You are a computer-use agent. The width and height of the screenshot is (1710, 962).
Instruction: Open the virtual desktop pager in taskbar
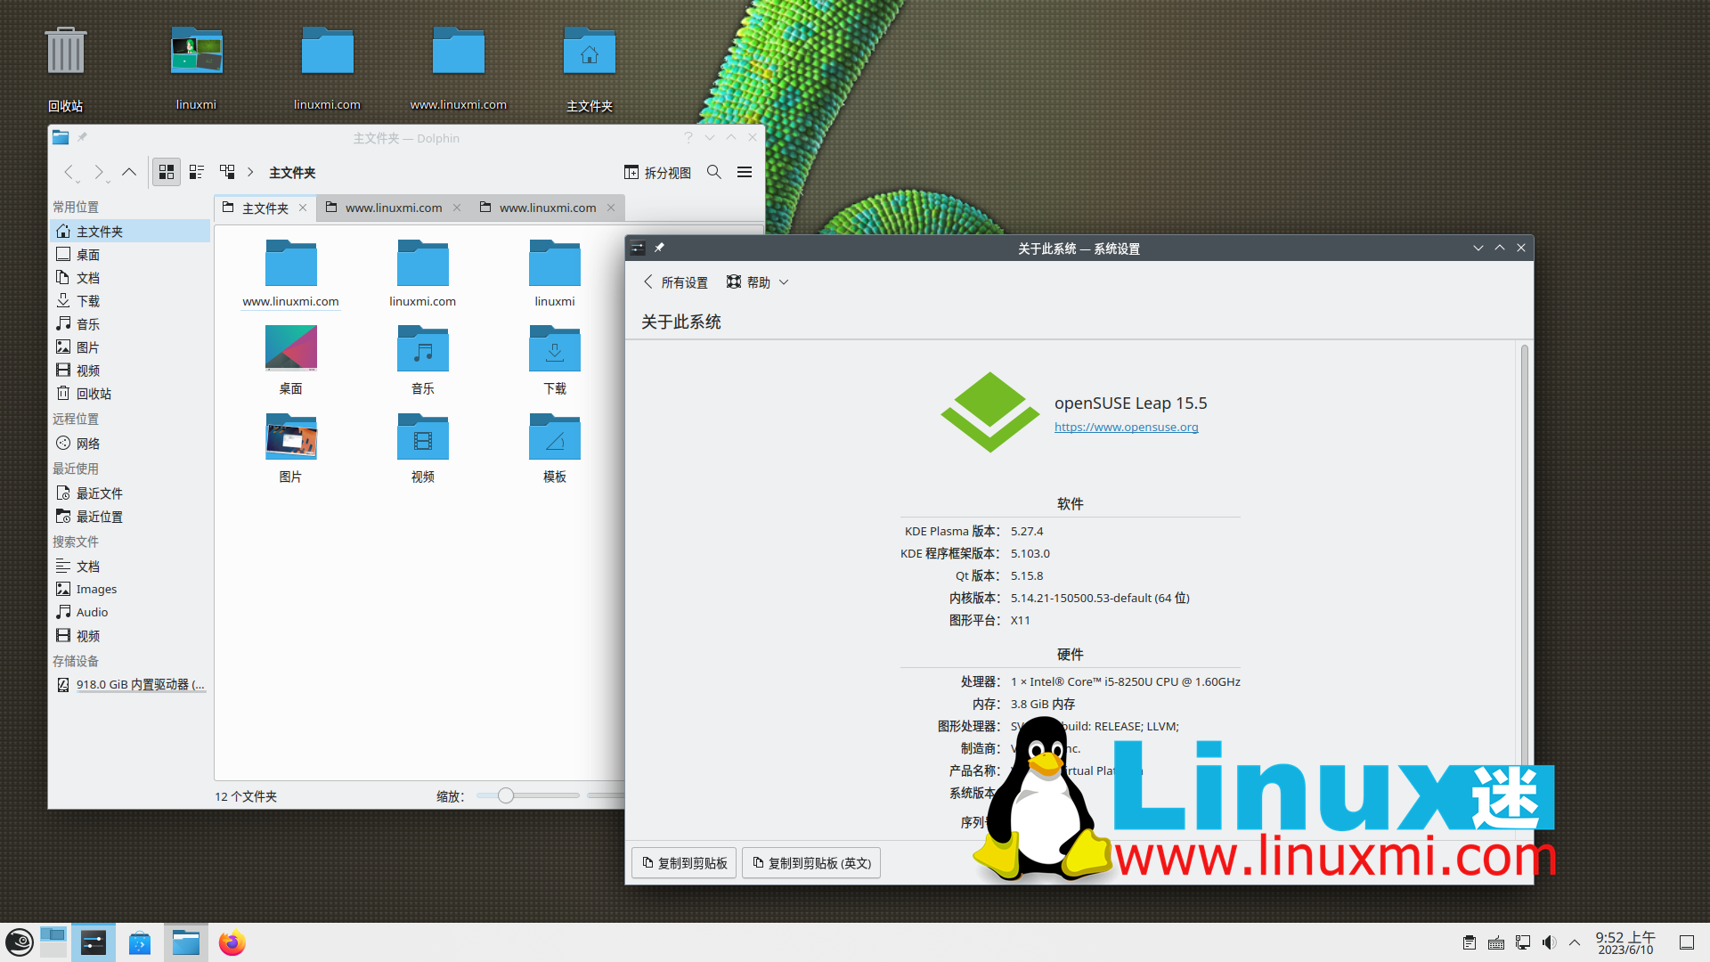click(53, 942)
